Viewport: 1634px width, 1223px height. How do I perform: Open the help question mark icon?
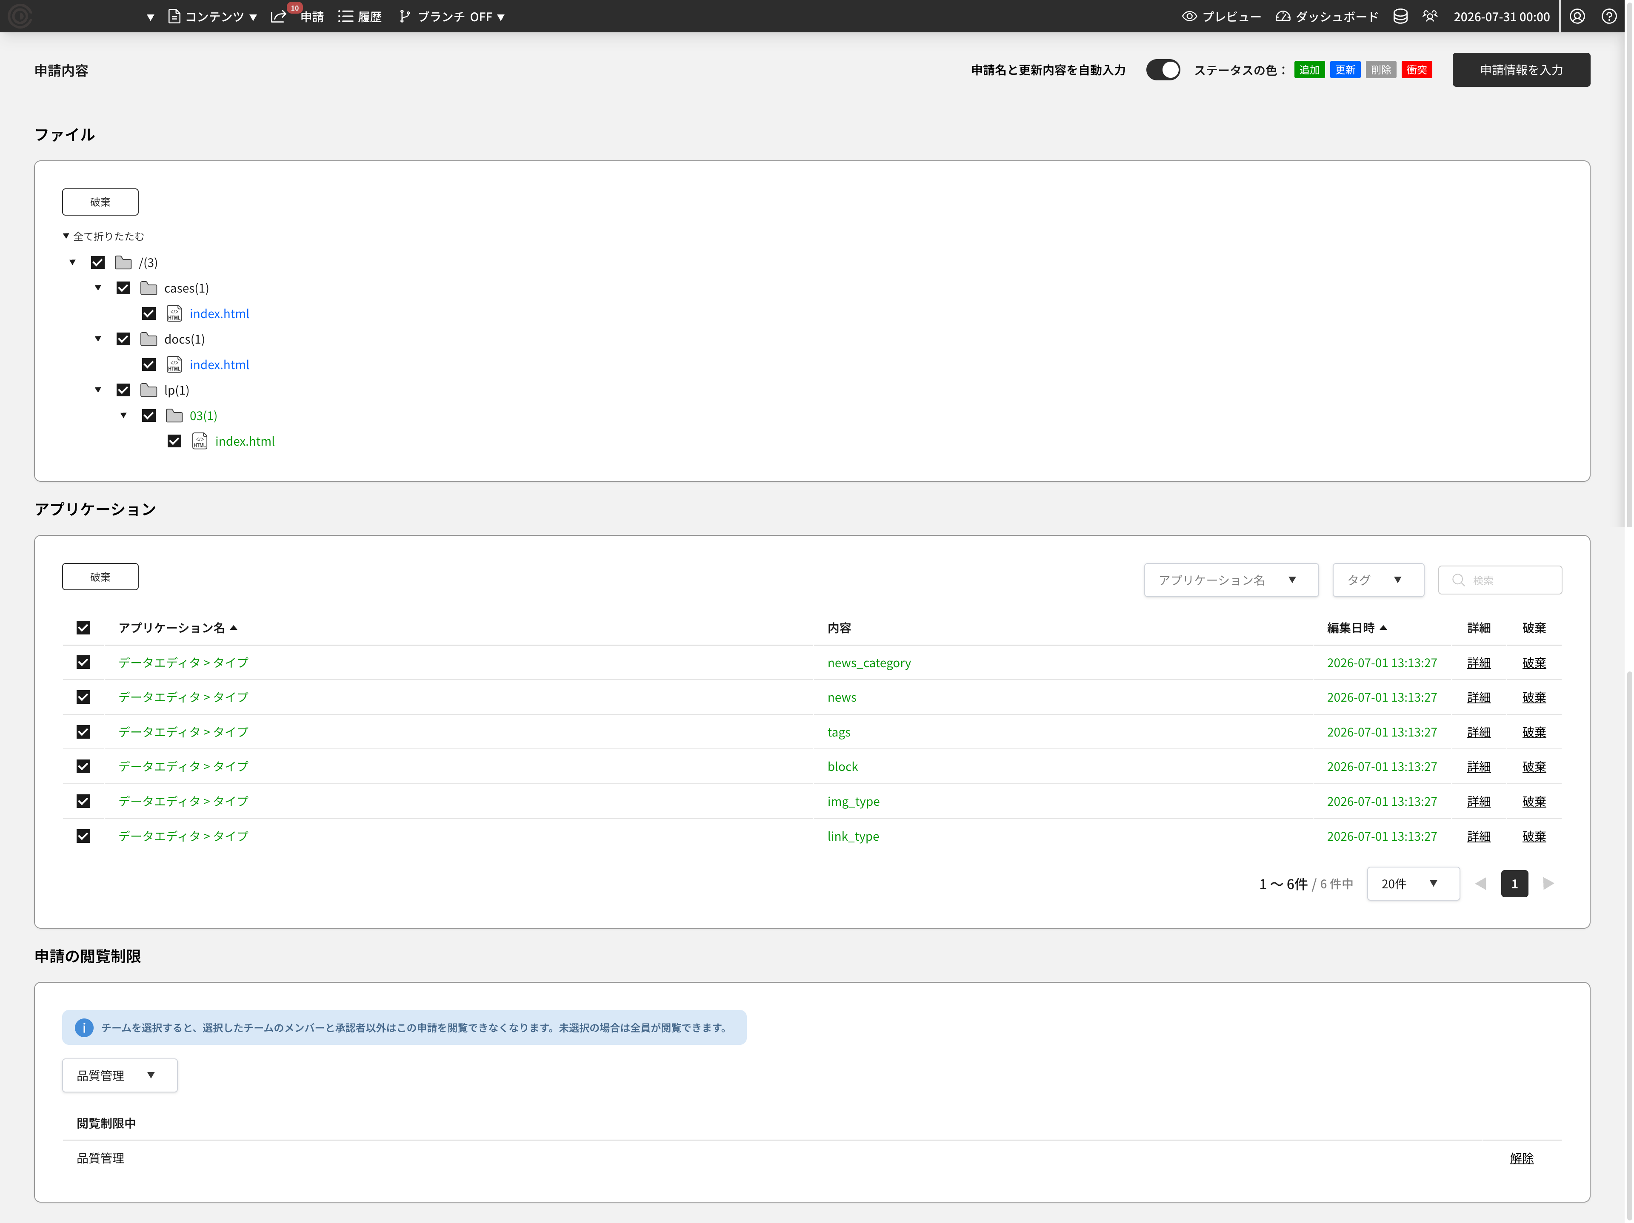point(1609,16)
